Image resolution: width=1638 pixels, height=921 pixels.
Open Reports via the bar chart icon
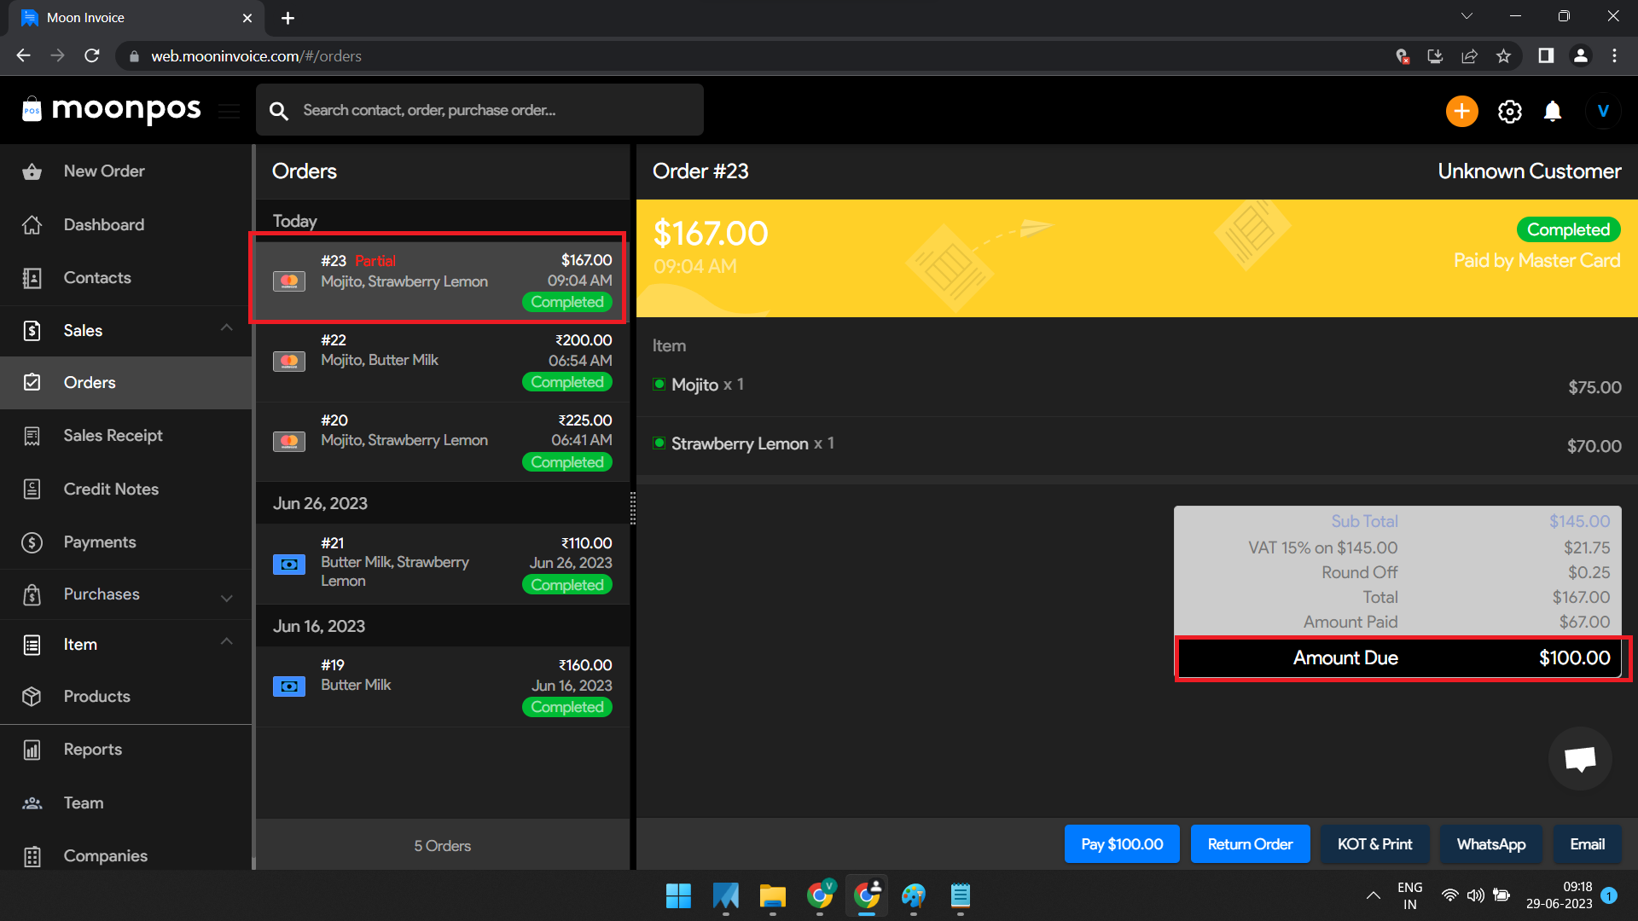(x=32, y=749)
